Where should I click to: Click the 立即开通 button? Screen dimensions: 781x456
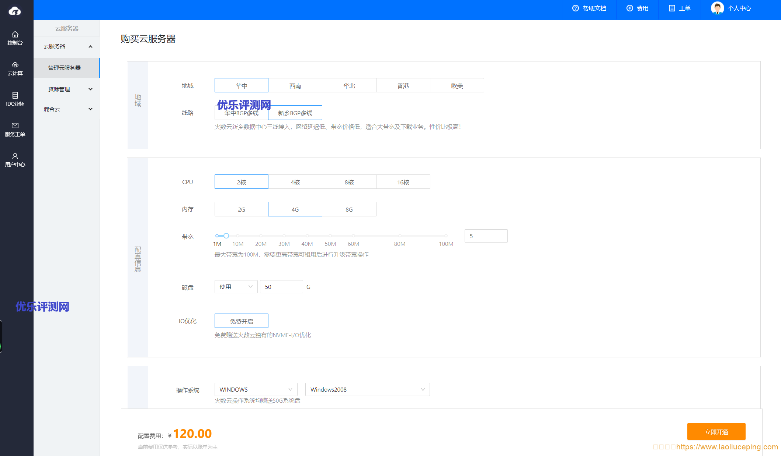pos(716,432)
